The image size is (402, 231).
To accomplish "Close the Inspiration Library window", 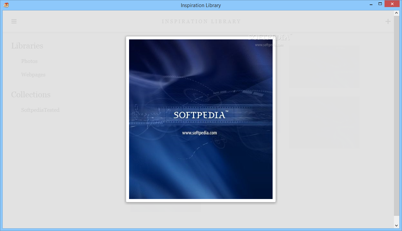I will click(392, 4).
